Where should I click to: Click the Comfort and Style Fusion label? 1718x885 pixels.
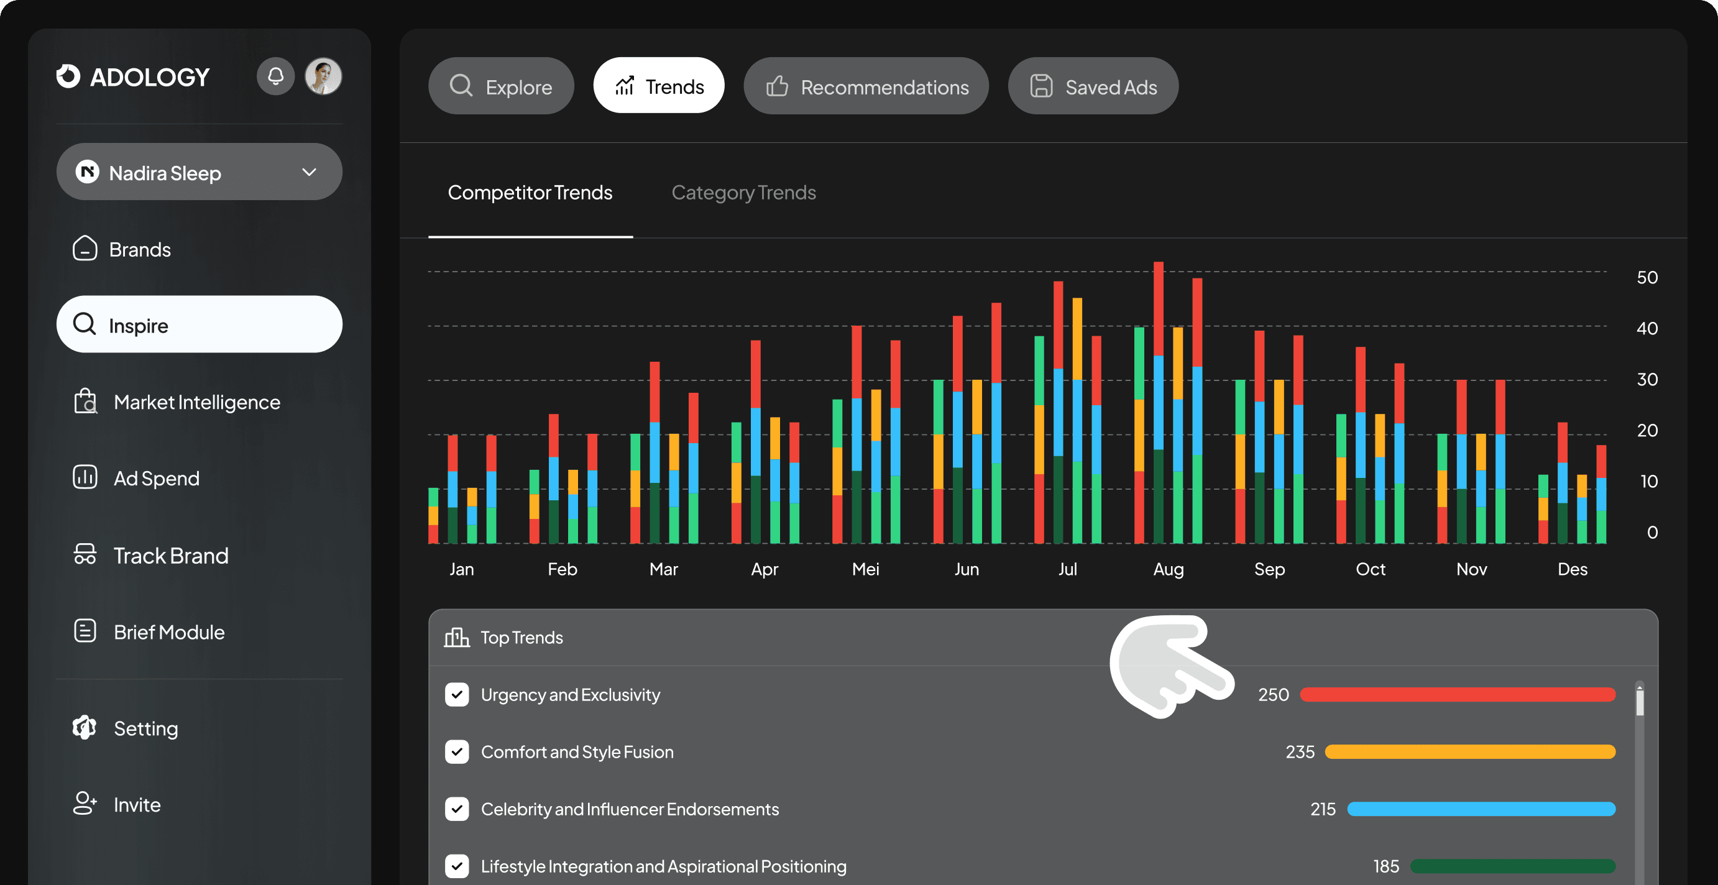577,751
